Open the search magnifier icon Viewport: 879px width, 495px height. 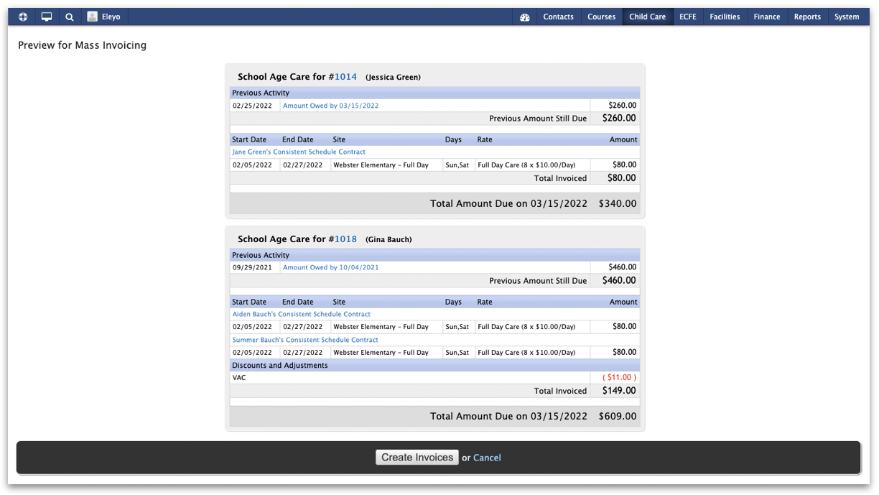tap(70, 17)
